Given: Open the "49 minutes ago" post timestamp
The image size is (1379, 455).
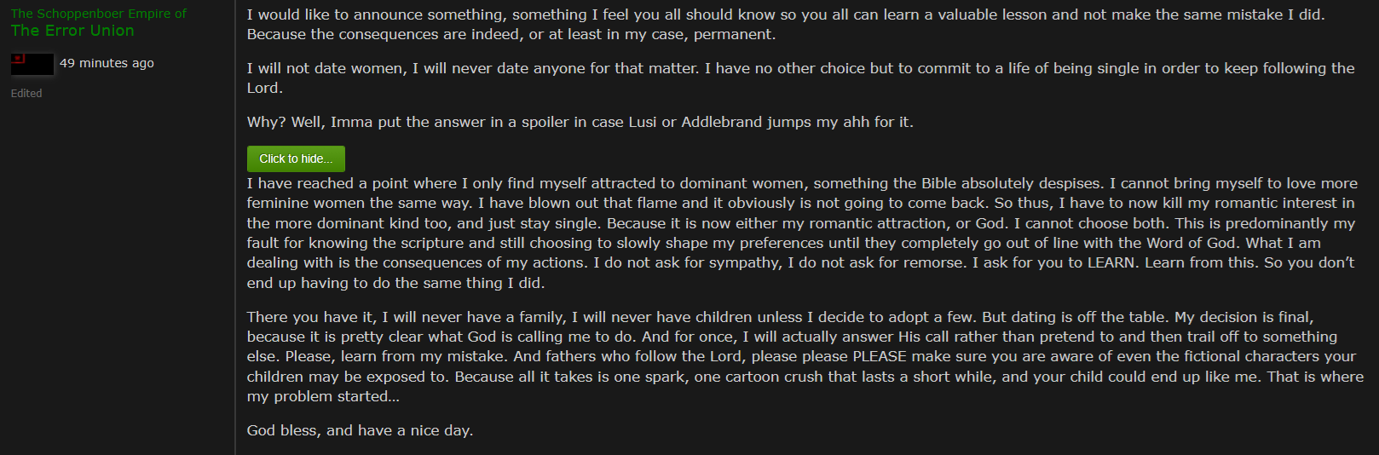Looking at the screenshot, I should click(107, 63).
